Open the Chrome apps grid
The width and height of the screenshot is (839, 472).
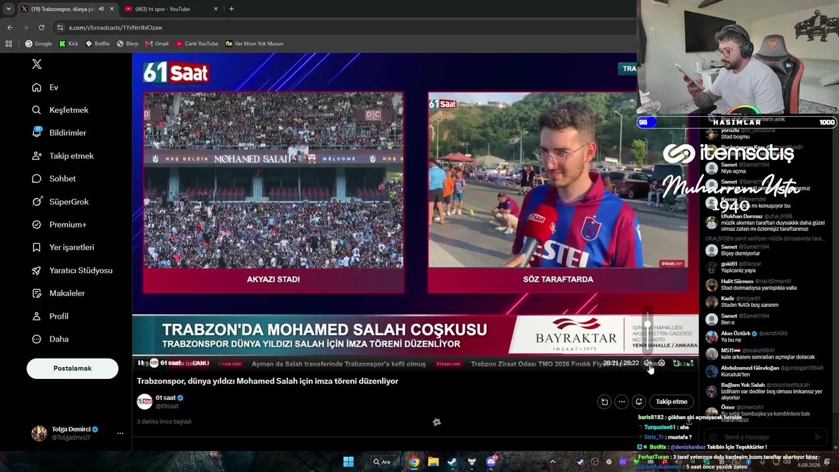coord(9,44)
